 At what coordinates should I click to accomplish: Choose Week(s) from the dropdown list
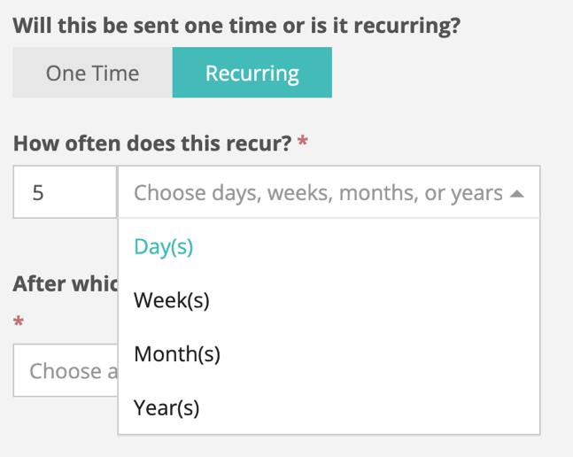[x=172, y=301]
